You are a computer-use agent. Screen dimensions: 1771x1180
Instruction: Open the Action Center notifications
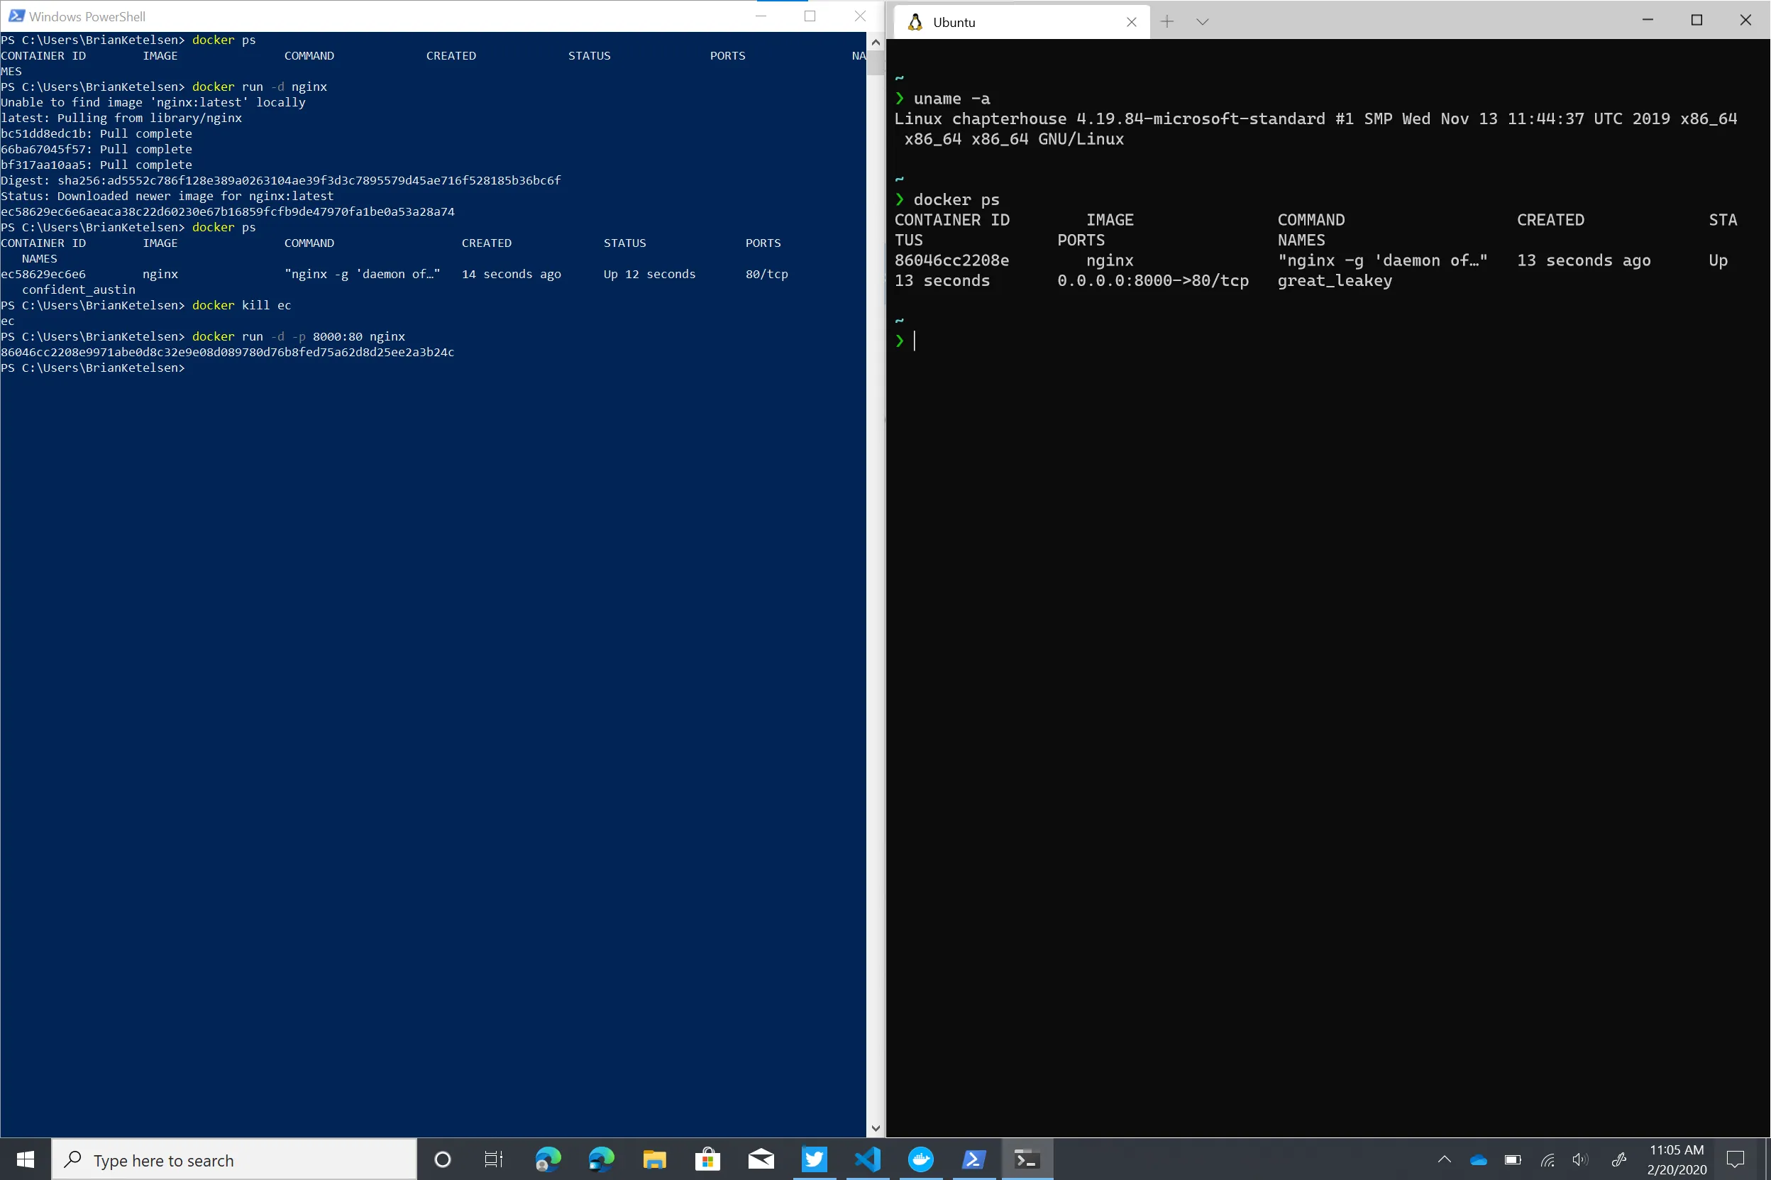pyautogui.click(x=1736, y=1159)
